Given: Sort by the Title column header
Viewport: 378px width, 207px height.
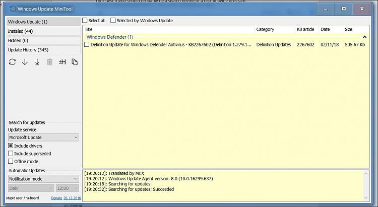Looking at the screenshot, I should (x=168, y=29).
